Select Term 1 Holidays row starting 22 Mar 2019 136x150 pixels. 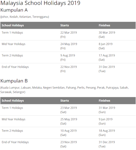(x=68, y=35)
